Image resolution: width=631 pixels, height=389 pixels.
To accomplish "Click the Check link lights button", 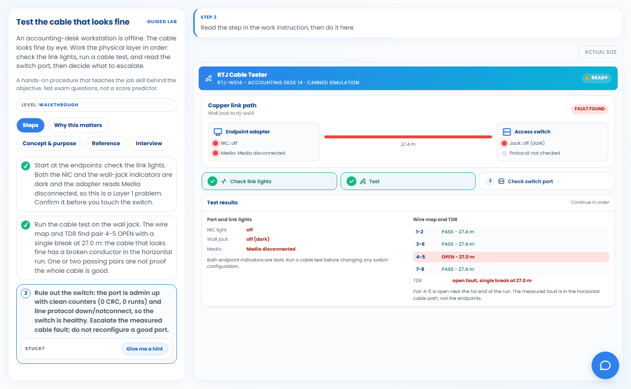I will [269, 181].
